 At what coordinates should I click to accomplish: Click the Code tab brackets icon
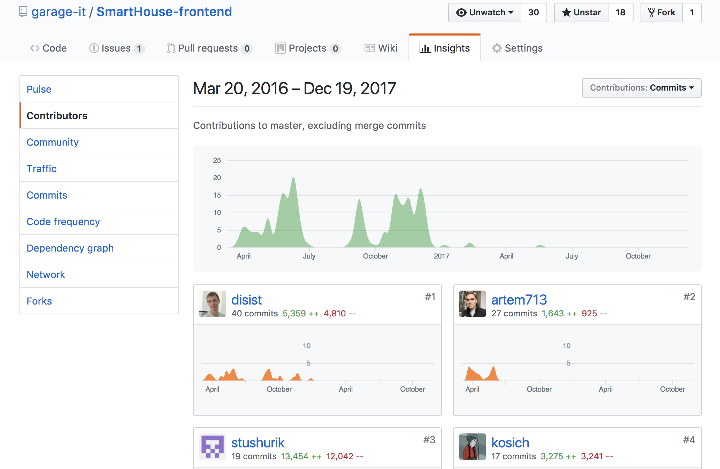coord(35,48)
